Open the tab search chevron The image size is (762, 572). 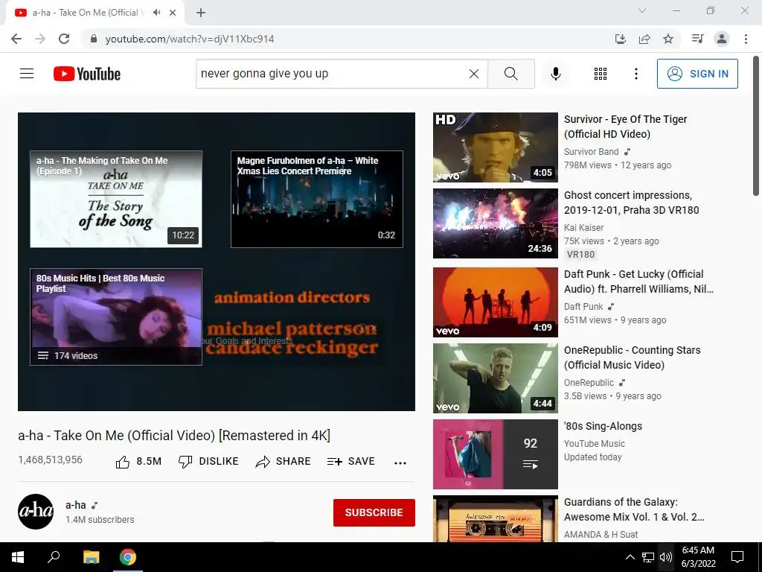tap(642, 10)
